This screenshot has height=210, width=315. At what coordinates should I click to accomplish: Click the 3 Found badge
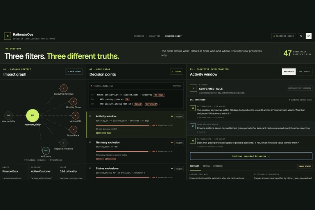[x=176, y=72]
